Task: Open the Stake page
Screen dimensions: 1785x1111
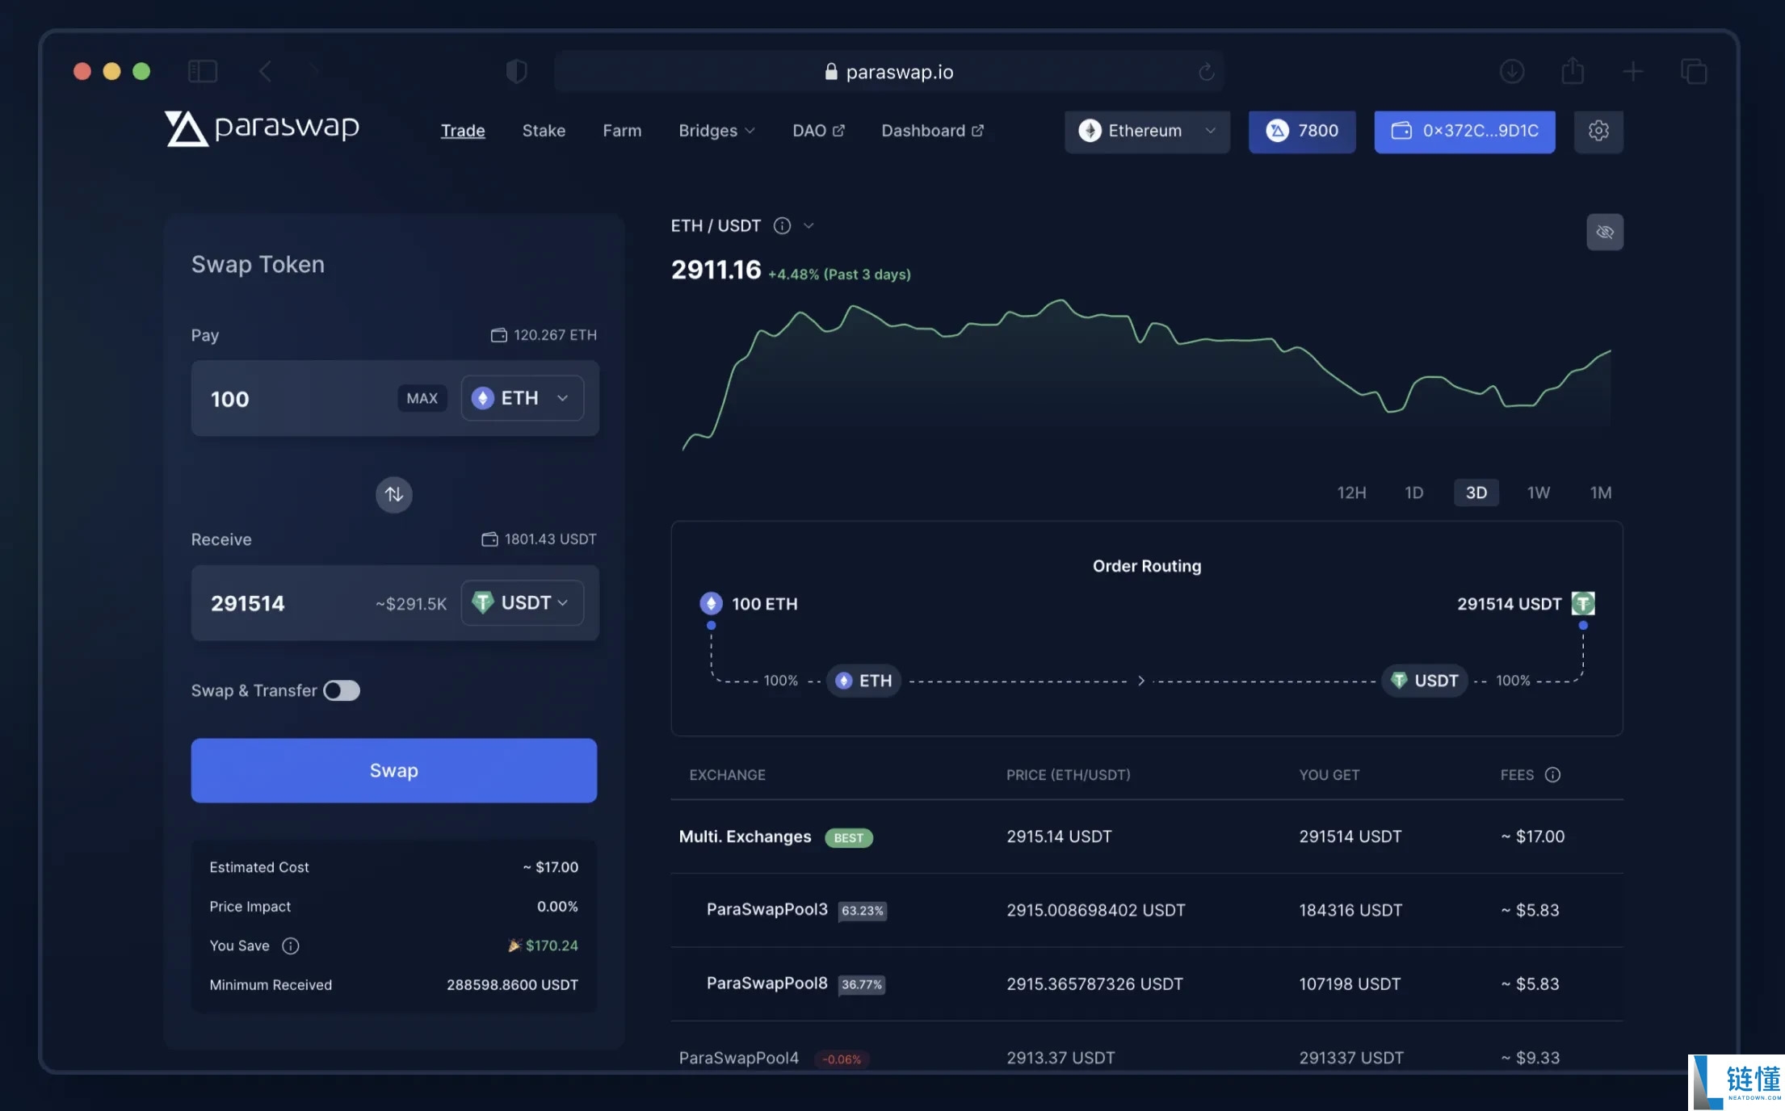Action: coord(544,131)
